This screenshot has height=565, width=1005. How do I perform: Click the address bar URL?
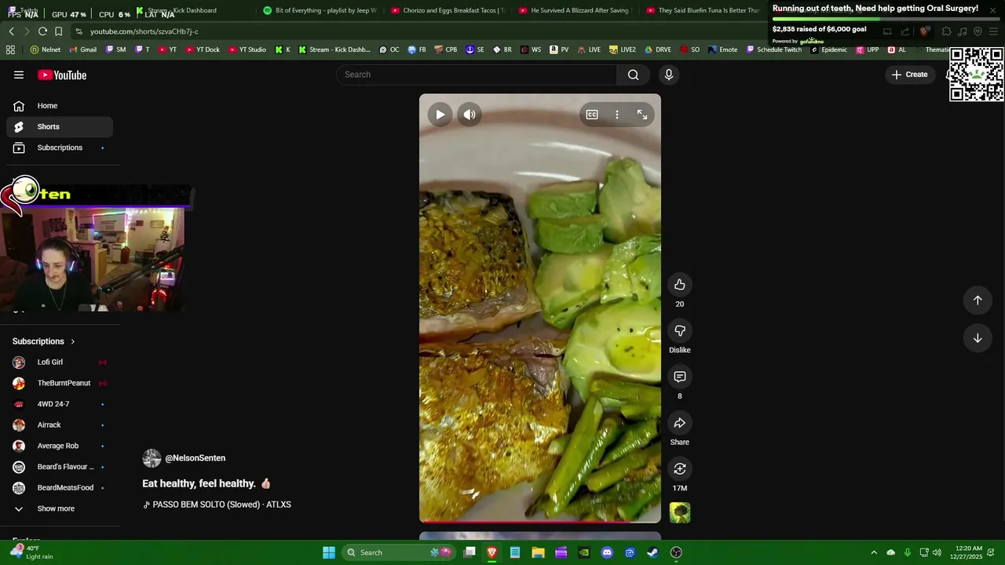(144, 31)
